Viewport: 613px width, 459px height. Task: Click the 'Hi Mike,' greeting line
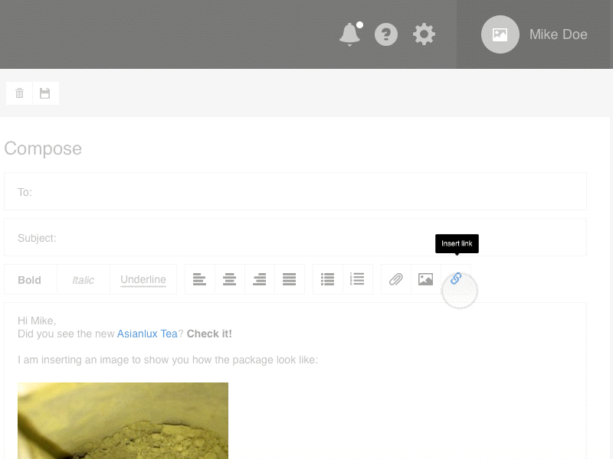click(37, 321)
